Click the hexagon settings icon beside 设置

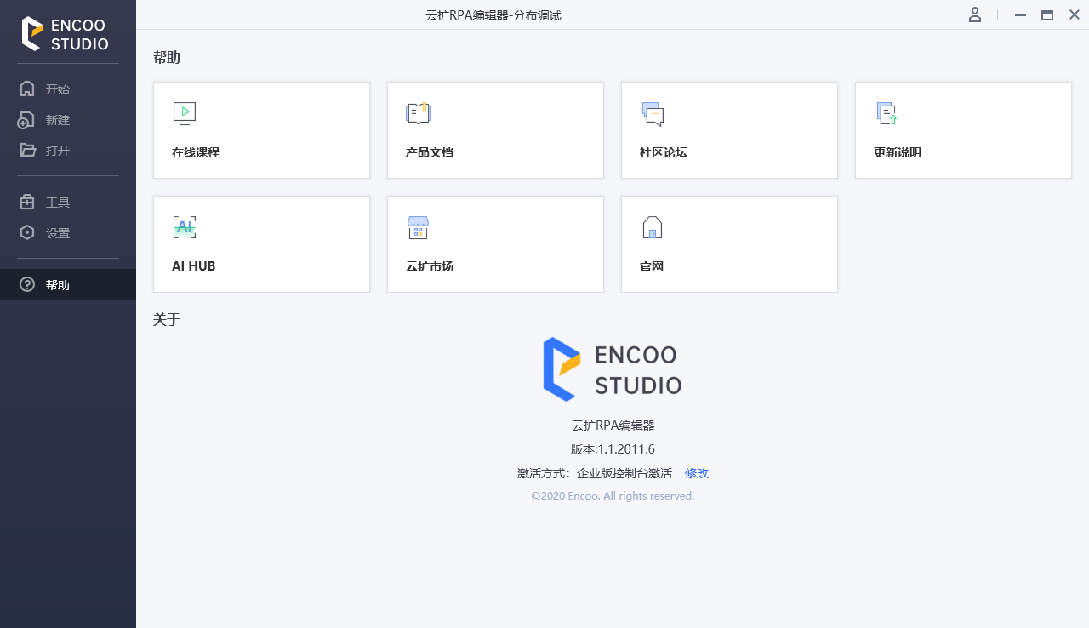point(27,232)
